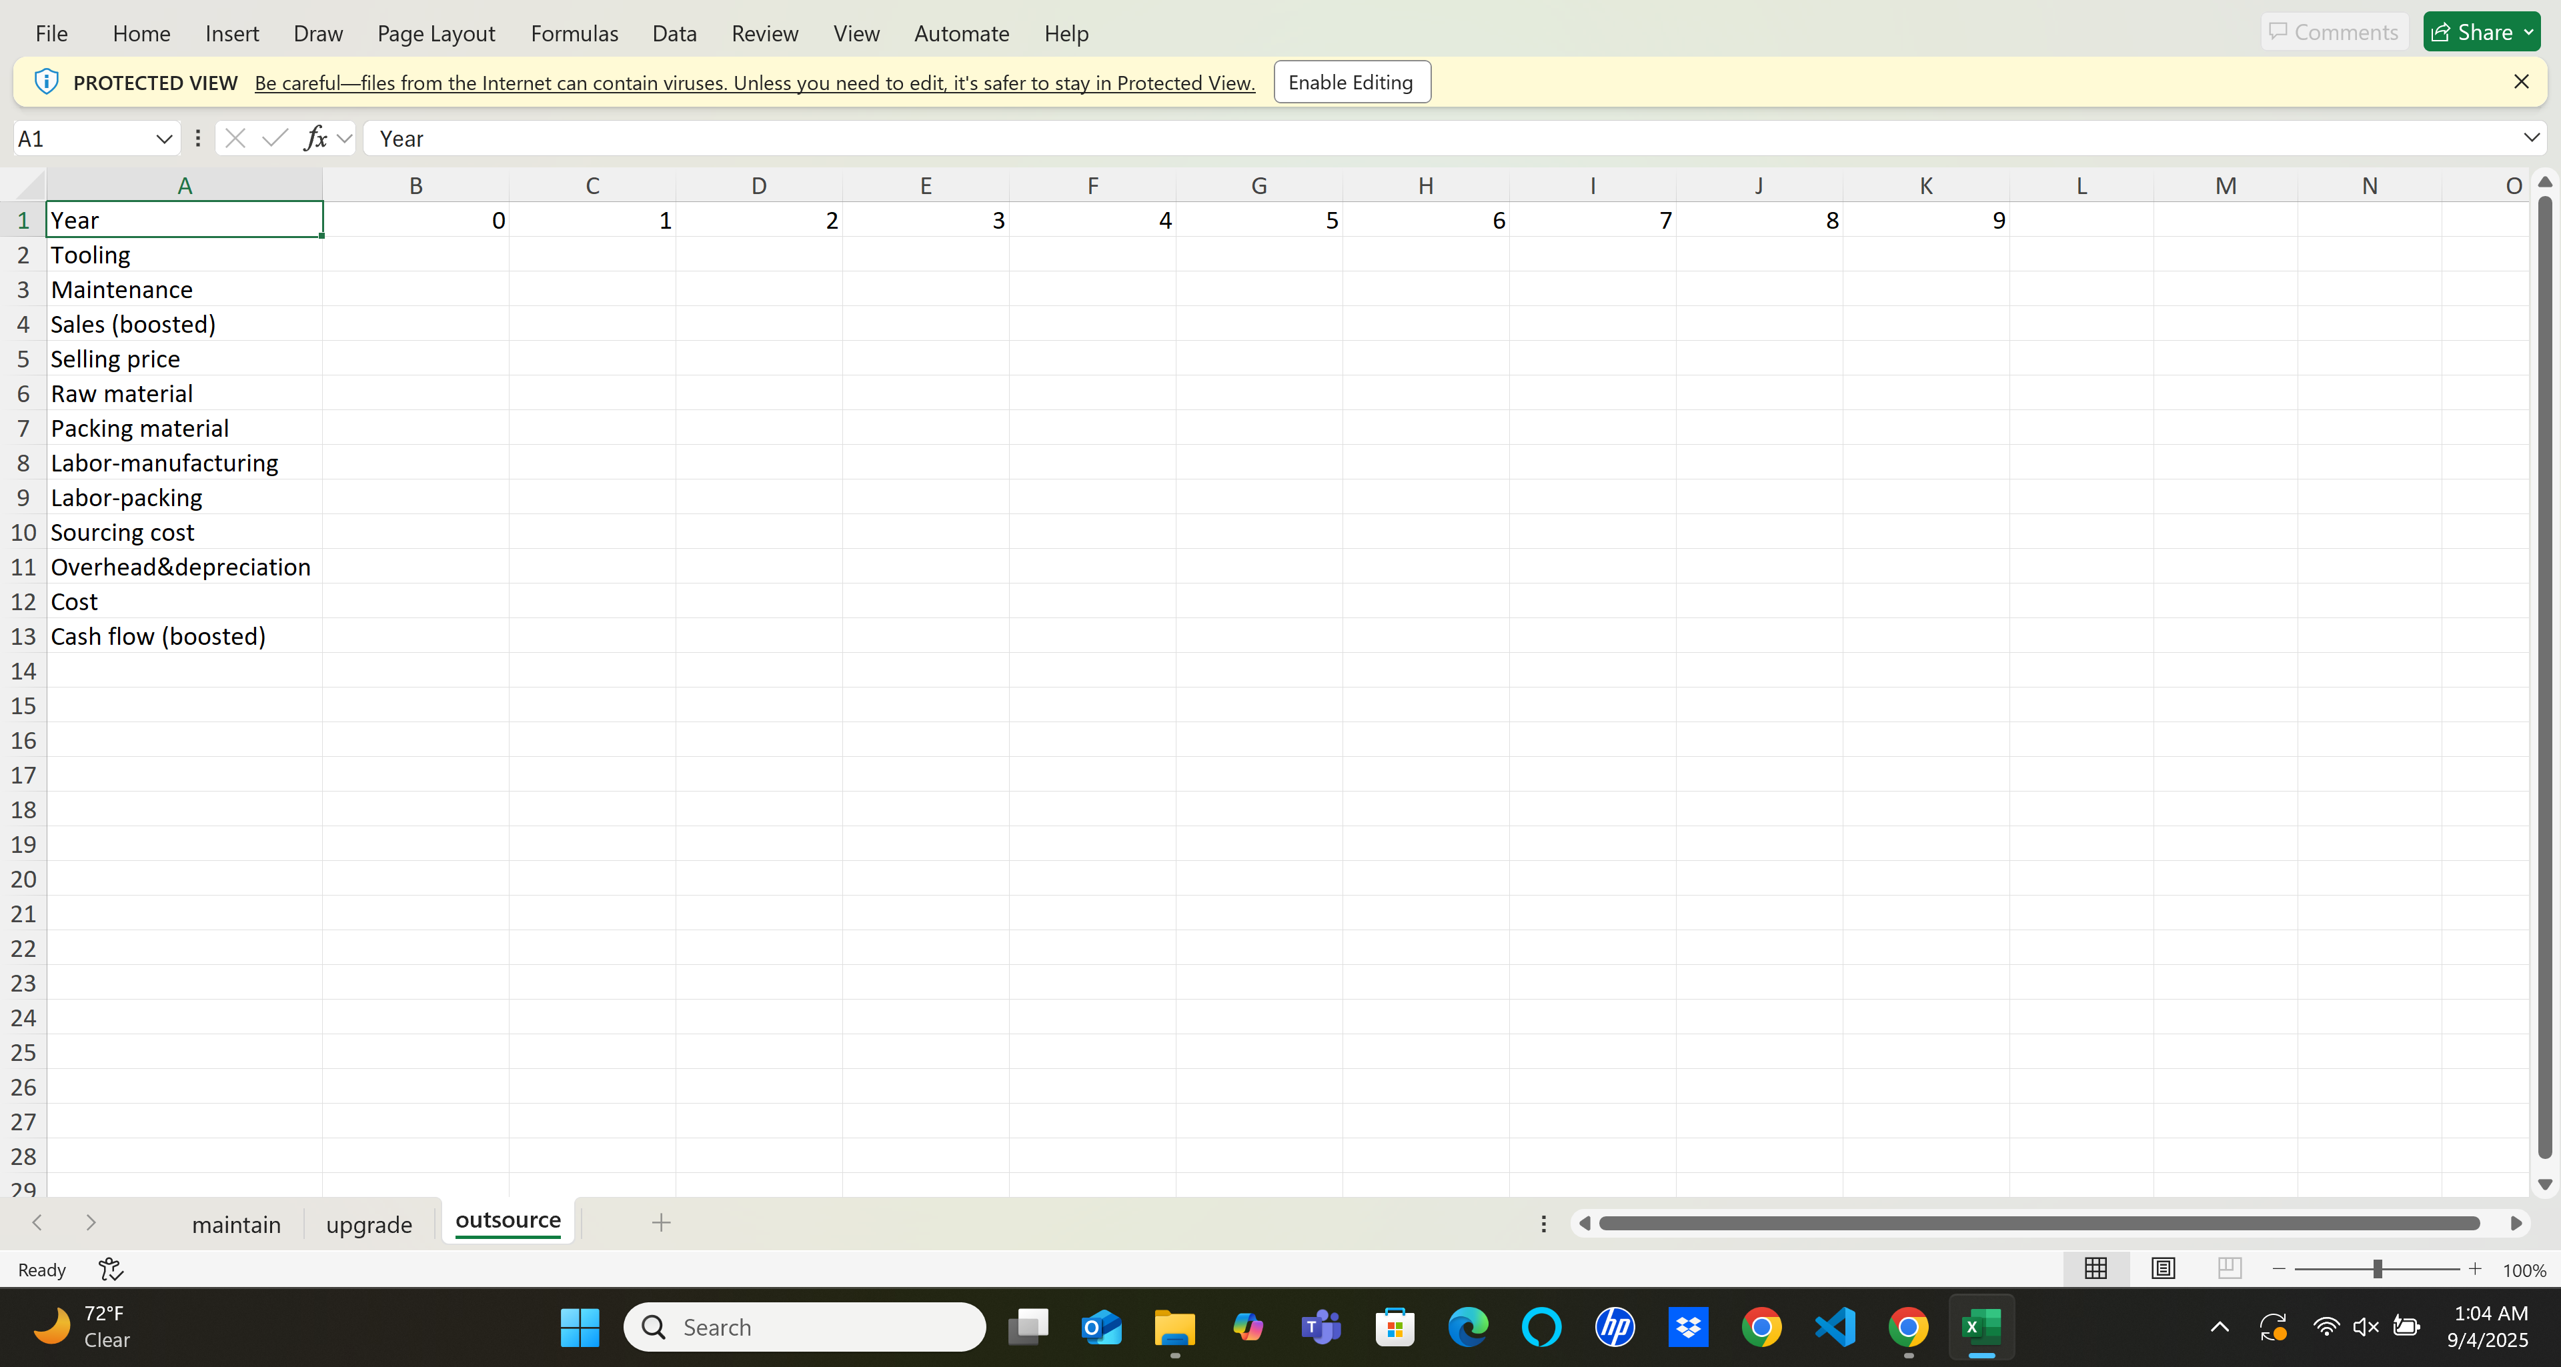Open Page Break Preview from status bar
The width and height of the screenshot is (2561, 1367).
pyautogui.click(x=2229, y=1268)
